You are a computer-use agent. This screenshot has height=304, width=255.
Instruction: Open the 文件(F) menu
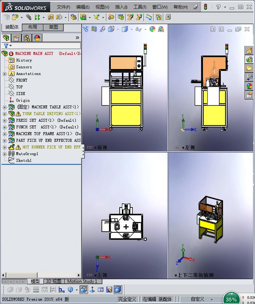point(63,7)
